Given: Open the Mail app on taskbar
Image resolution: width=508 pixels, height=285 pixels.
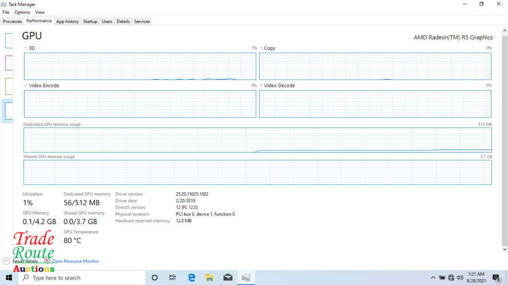Looking at the screenshot, I should pyautogui.click(x=228, y=278).
